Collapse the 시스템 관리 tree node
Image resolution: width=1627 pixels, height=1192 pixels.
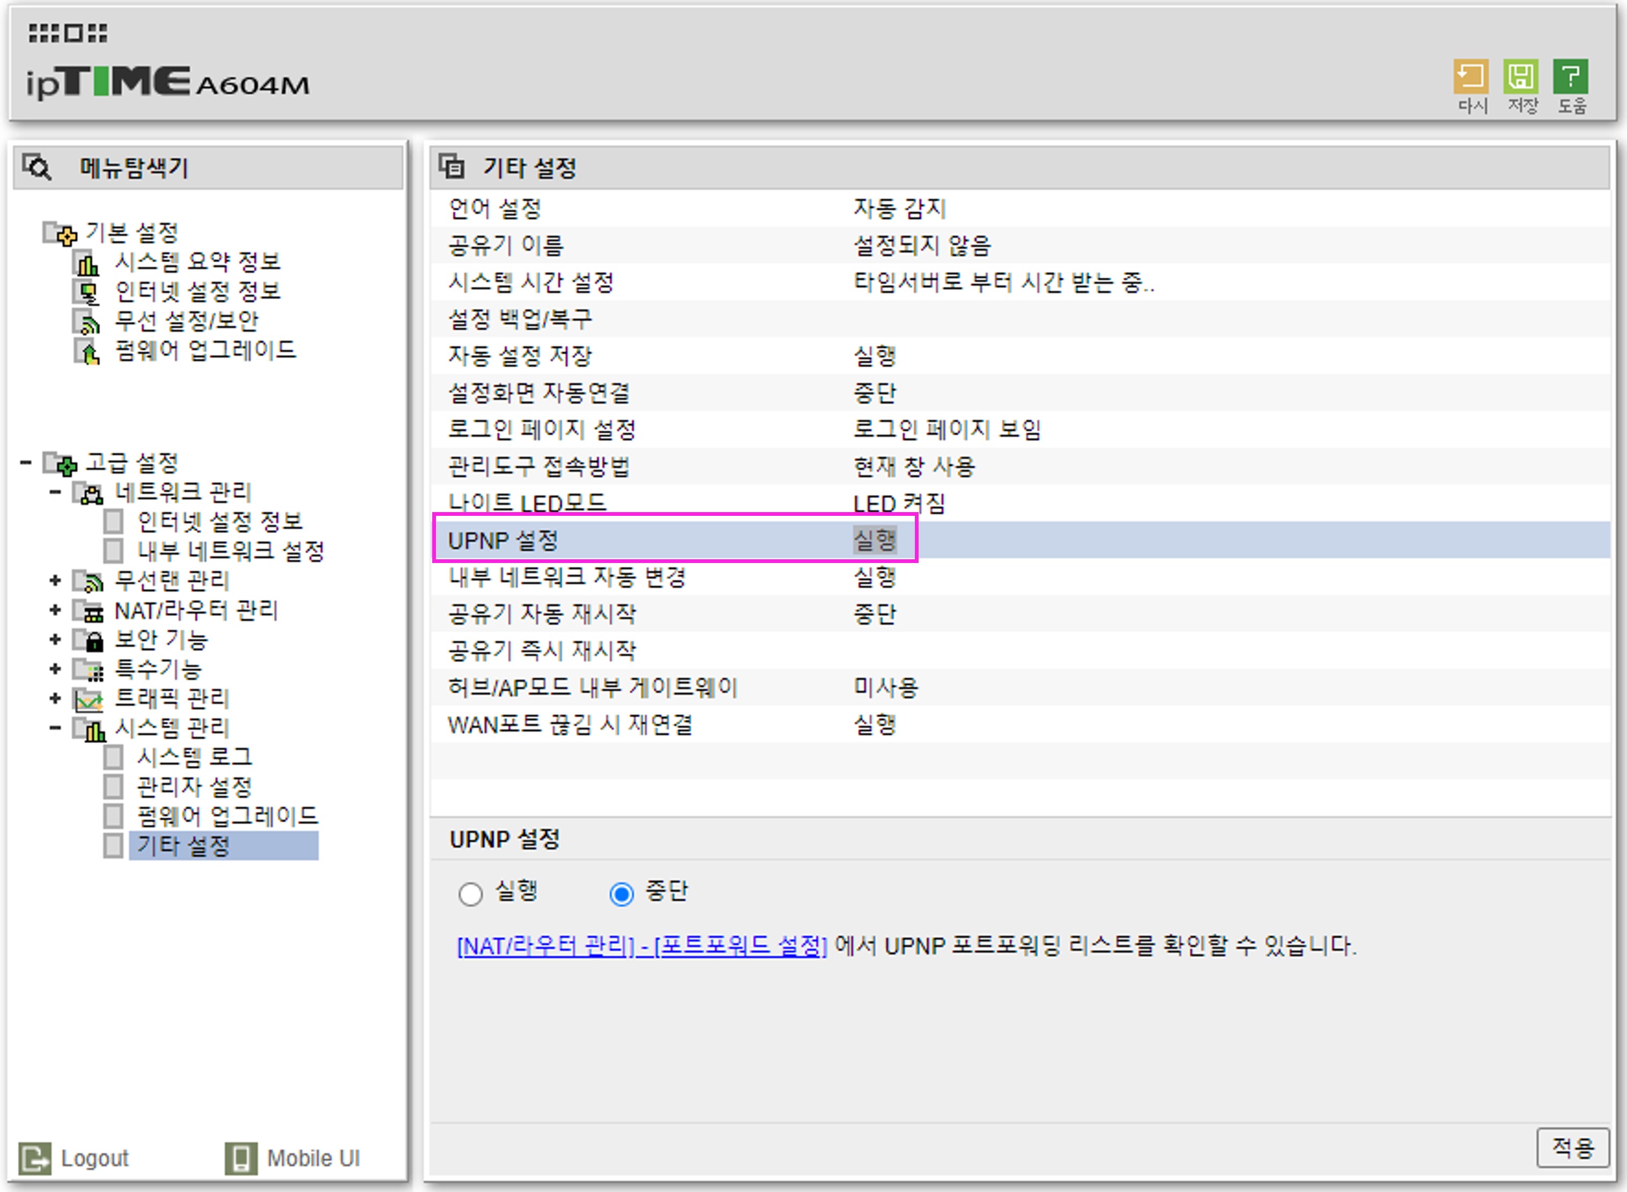[x=55, y=727]
